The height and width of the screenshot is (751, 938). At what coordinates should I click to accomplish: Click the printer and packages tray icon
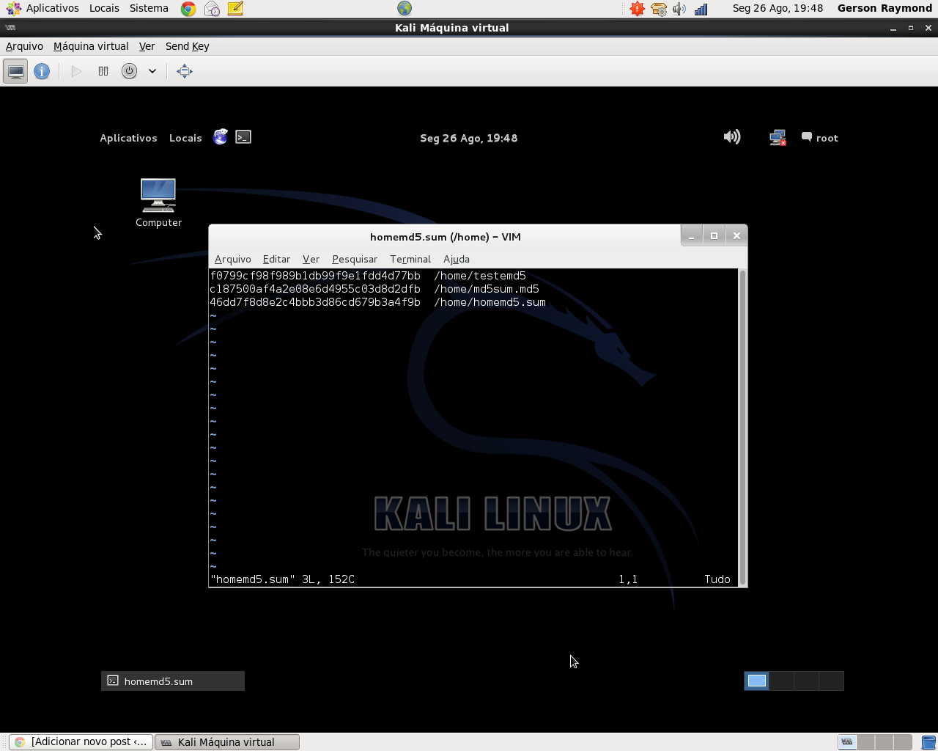[659, 9]
